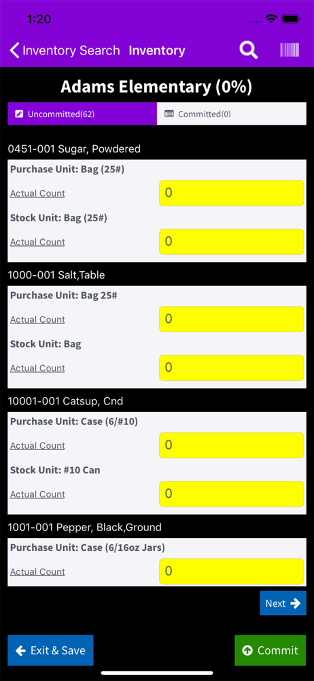This screenshot has width=314, height=681.
Task: Select Salt Purchase Unit Bag 25# count field
Action: coord(232,319)
